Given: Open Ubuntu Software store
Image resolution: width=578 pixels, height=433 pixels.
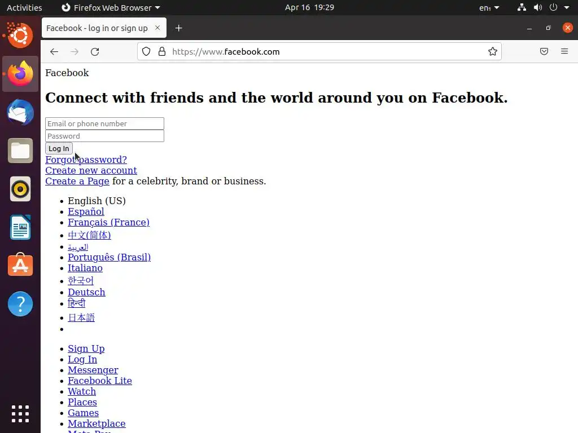Looking at the screenshot, I should [20, 266].
